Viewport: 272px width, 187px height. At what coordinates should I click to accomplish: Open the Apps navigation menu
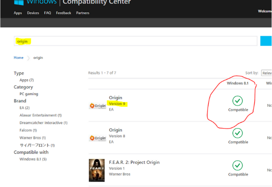[x=18, y=13]
